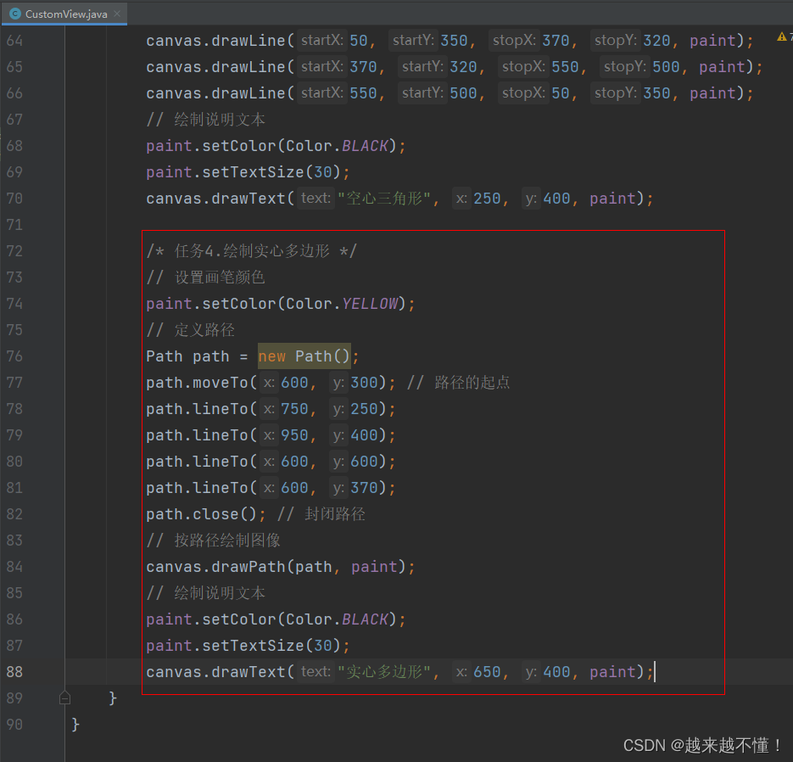Click the Java class icon on CustomView.java tab
The width and height of the screenshot is (793, 762).
point(15,14)
